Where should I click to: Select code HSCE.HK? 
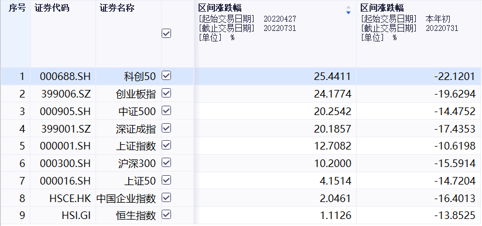pyautogui.click(x=70, y=199)
